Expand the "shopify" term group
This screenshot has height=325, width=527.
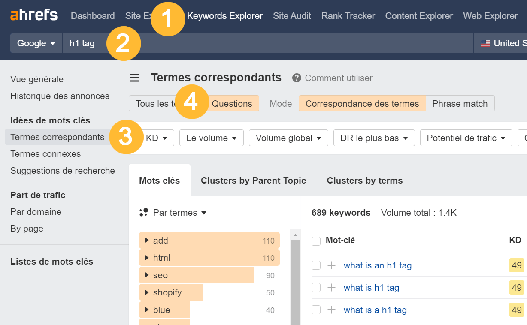point(148,292)
